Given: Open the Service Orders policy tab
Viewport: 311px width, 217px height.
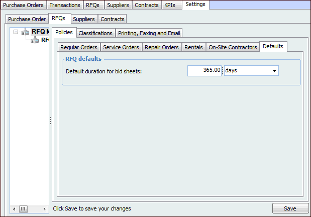Looking at the screenshot, I should tap(121, 47).
